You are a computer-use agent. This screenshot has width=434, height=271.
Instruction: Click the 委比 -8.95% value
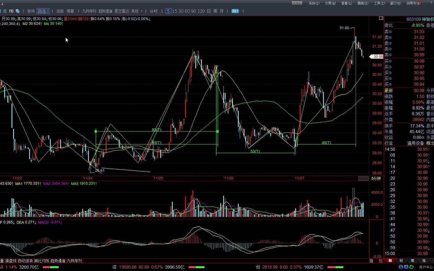pos(418,25)
